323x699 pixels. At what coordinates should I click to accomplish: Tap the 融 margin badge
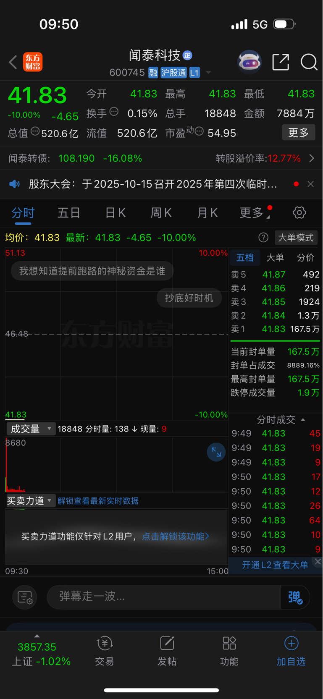coord(153,73)
